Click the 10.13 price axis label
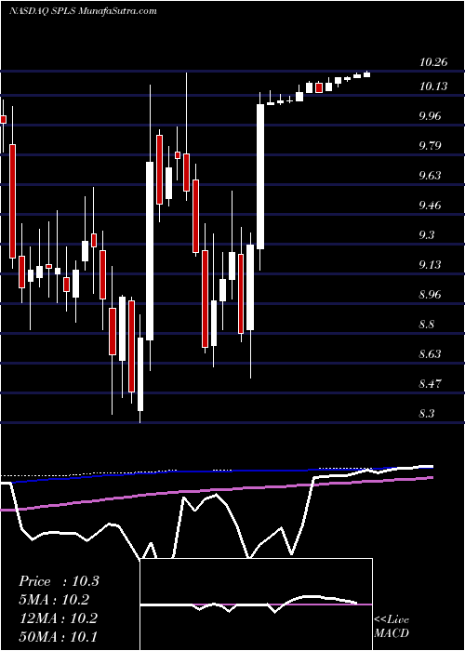This screenshot has height=651, width=465. pos(433,86)
